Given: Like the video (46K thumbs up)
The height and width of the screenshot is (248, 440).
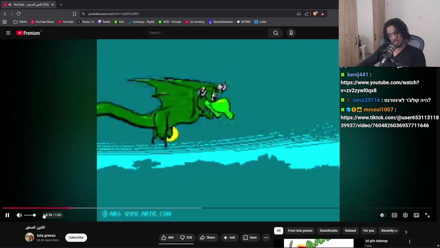Looking at the screenshot, I should pyautogui.click(x=168, y=237).
